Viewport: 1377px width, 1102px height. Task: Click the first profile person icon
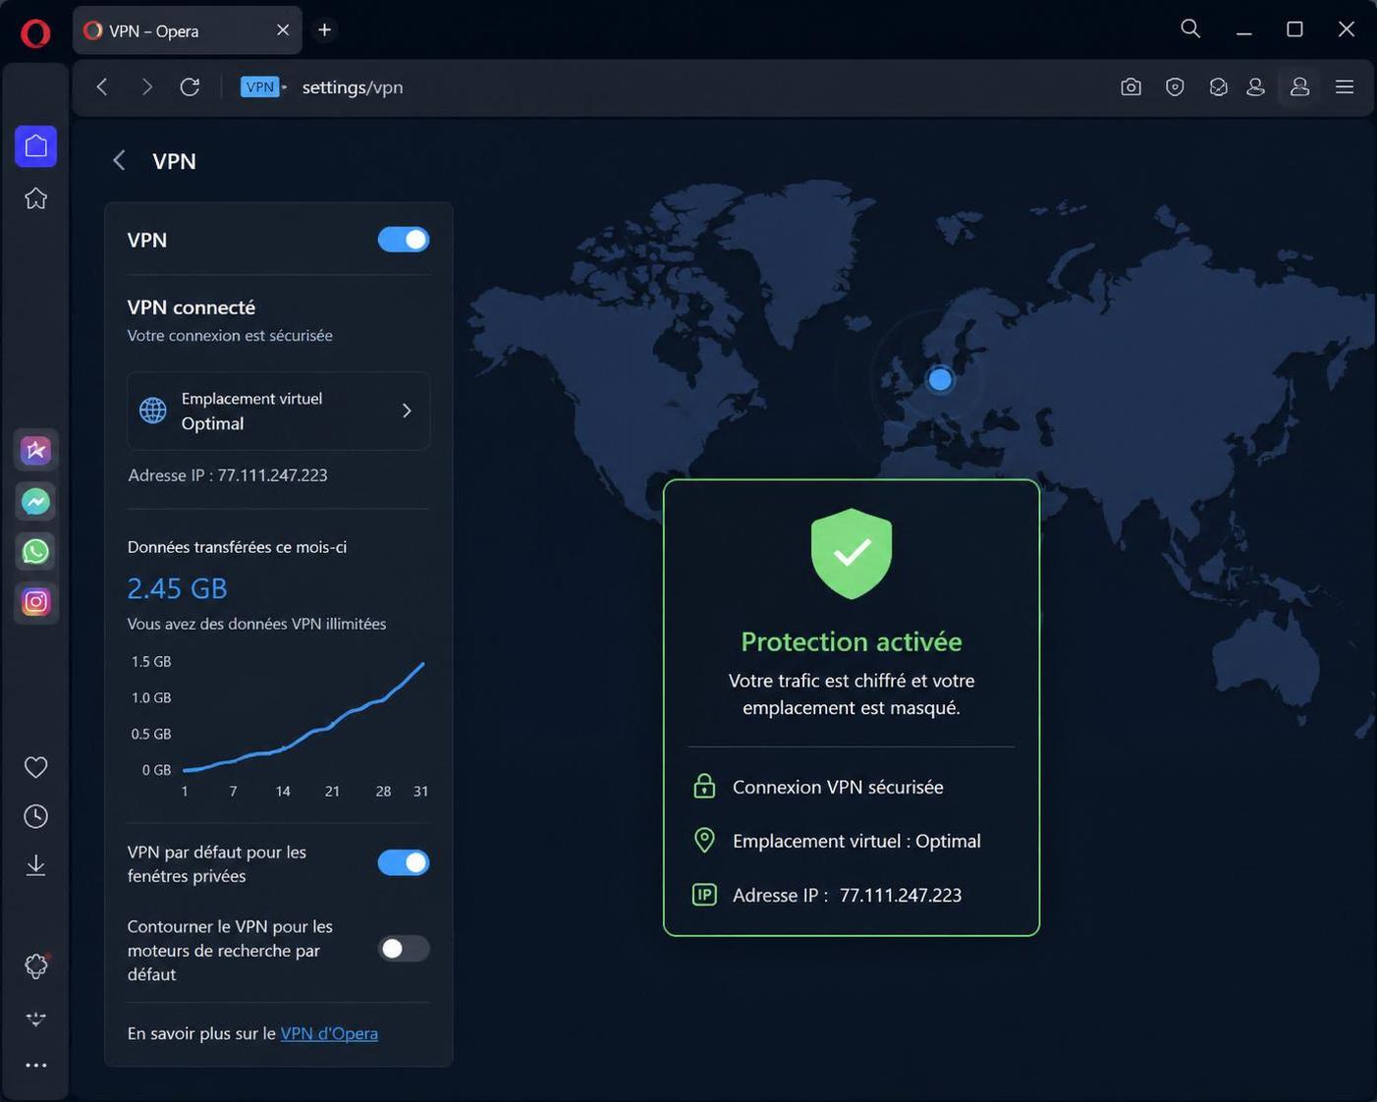1255,87
